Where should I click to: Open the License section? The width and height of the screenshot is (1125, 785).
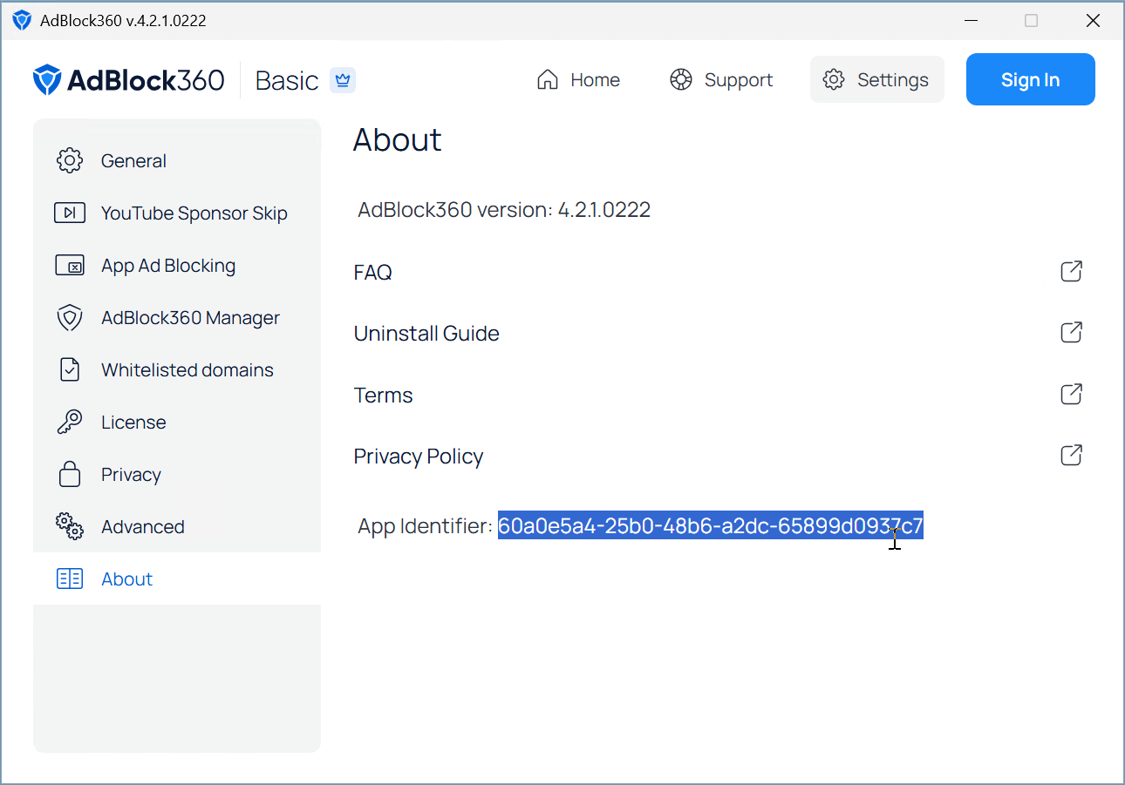177,422
